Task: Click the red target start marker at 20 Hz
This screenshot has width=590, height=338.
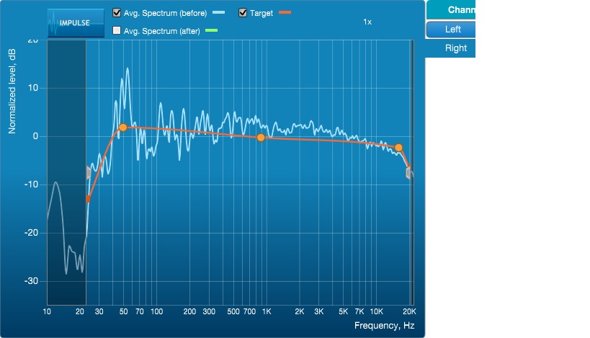Action: click(88, 199)
